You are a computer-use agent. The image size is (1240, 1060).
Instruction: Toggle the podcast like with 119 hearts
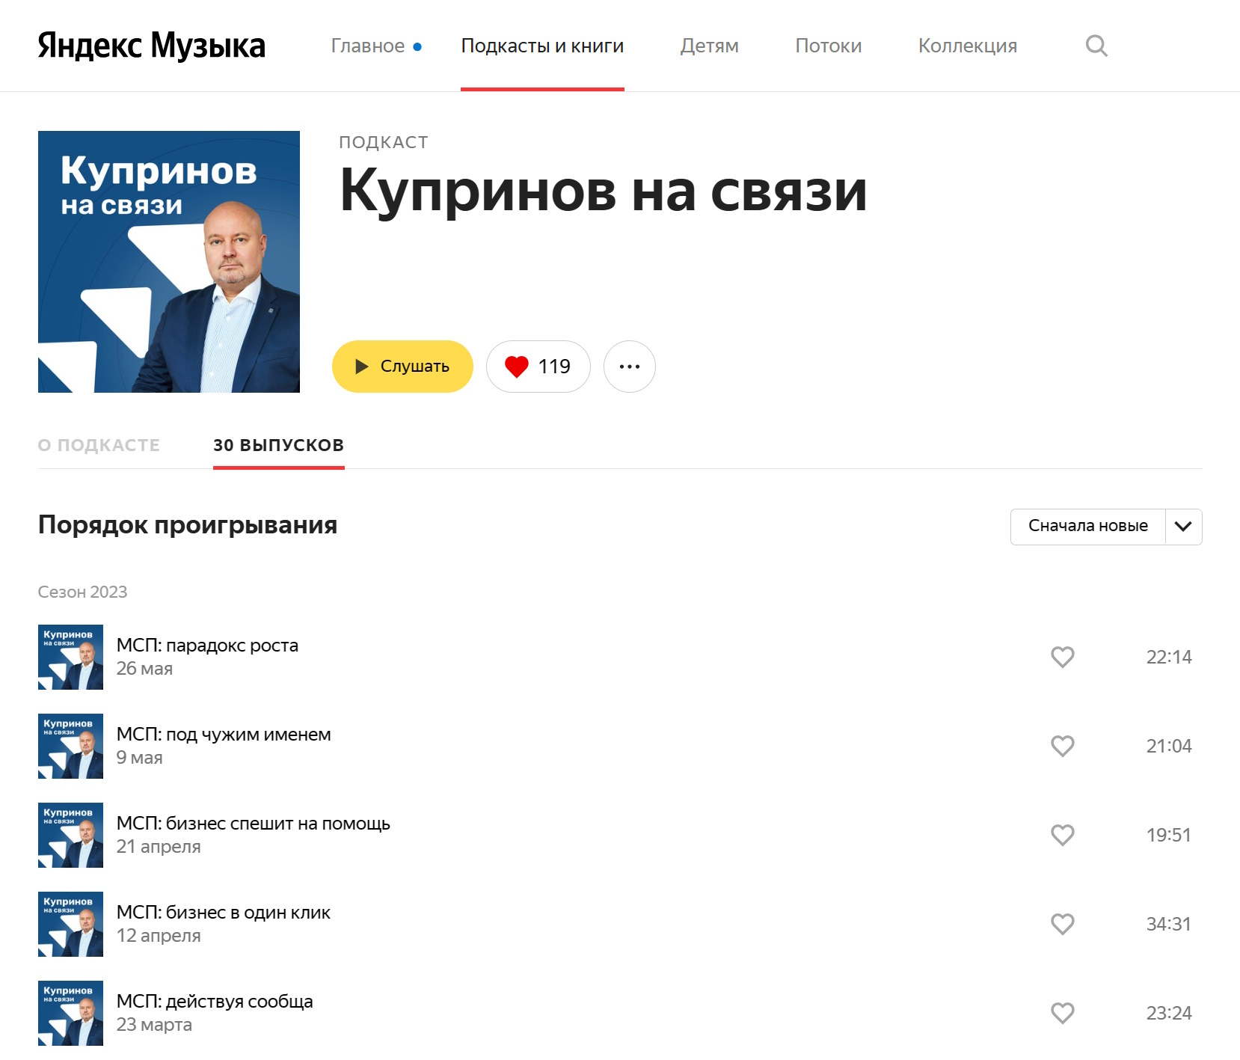538,367
